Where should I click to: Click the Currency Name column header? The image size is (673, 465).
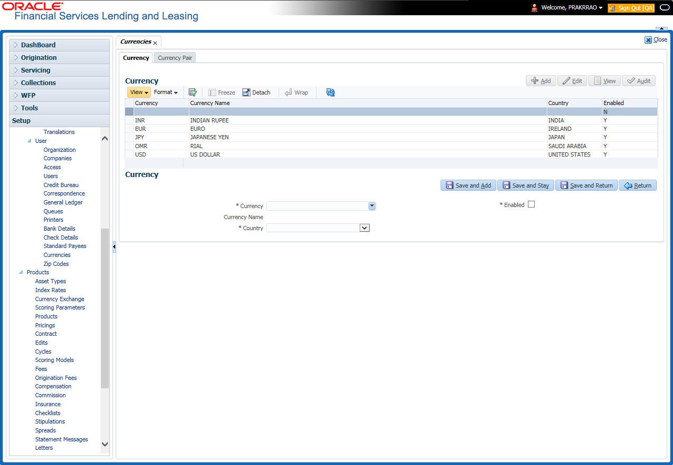click(x=368, y=103)
